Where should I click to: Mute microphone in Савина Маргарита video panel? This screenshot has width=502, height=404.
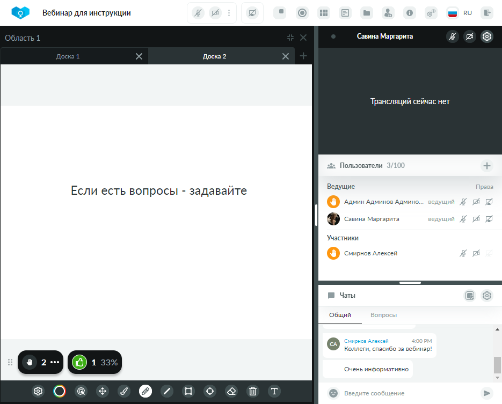pos(453,36)
